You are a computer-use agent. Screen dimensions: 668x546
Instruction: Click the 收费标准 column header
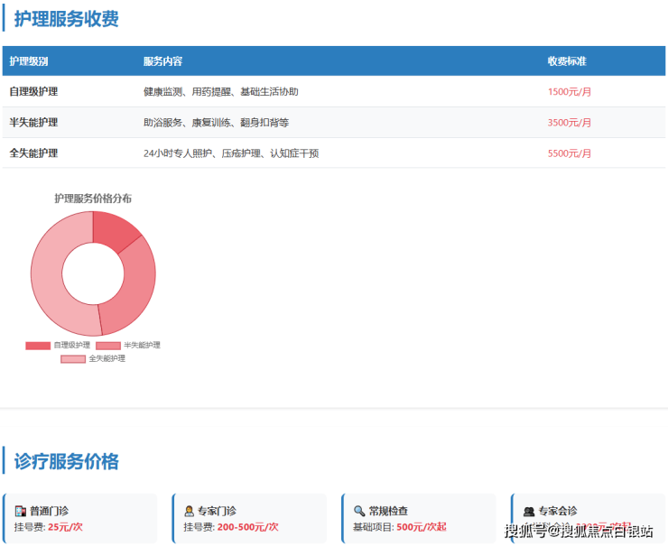(567, 61)
